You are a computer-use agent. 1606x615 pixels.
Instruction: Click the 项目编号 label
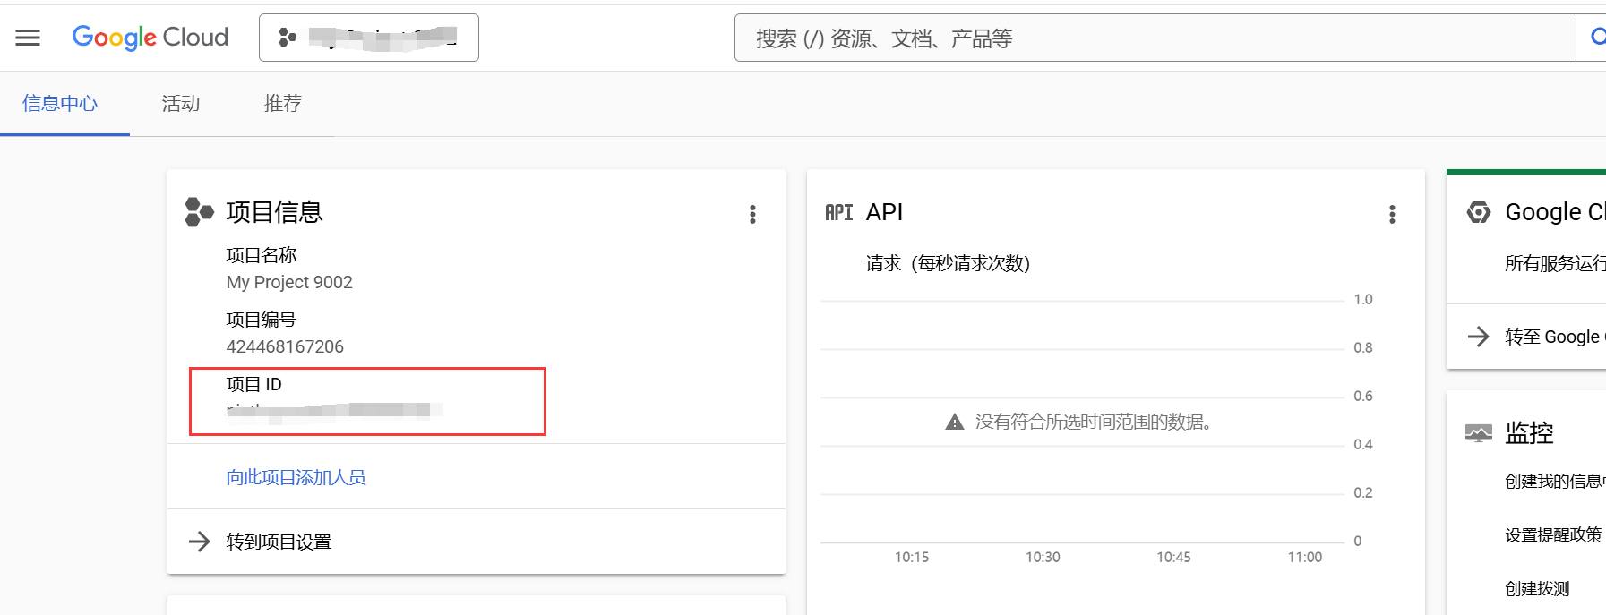(x=261, y=320)
